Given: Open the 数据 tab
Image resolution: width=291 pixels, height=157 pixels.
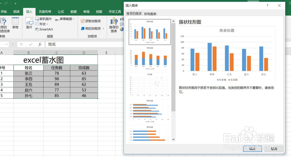Looking at the screenshot, I should (74, 12).
